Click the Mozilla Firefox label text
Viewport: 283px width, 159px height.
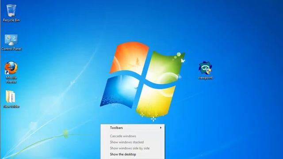[x=11, y=79]
